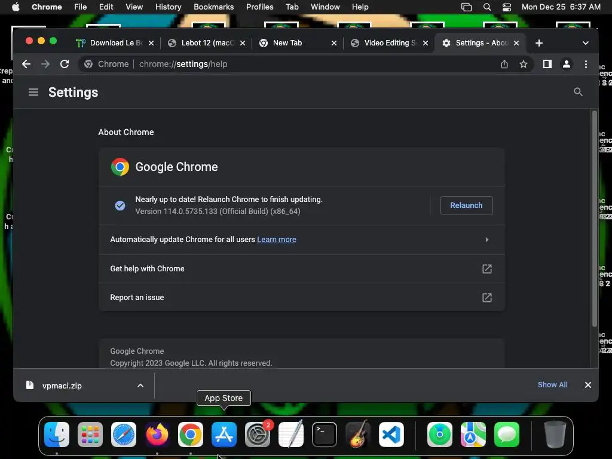This screenshot has height=459, width=612.
Task: Open the Apple menu
Action: [16, 7]
